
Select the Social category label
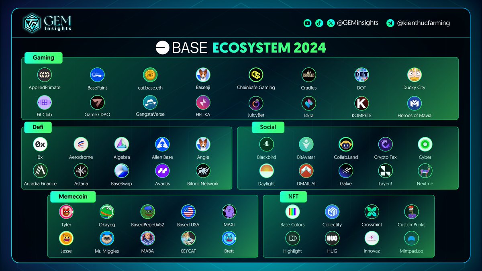268,127
